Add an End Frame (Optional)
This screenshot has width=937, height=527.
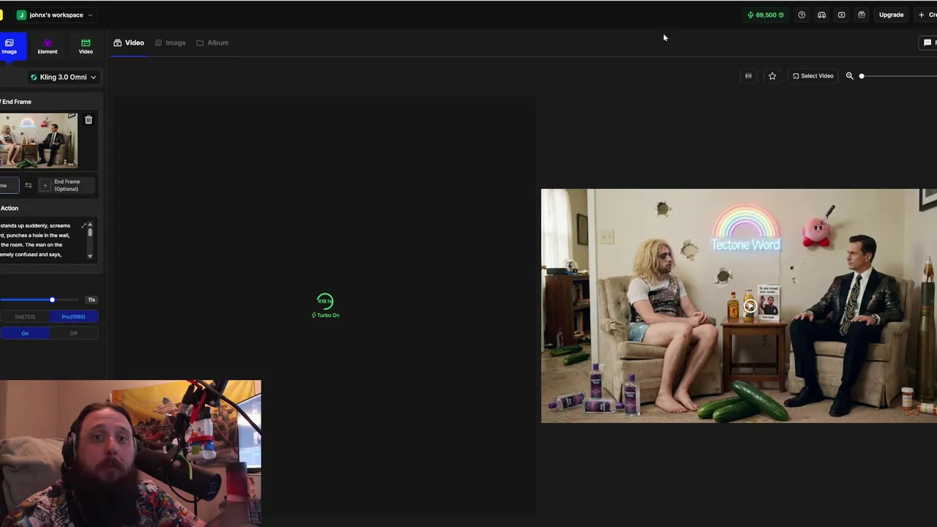pos(66,185)
